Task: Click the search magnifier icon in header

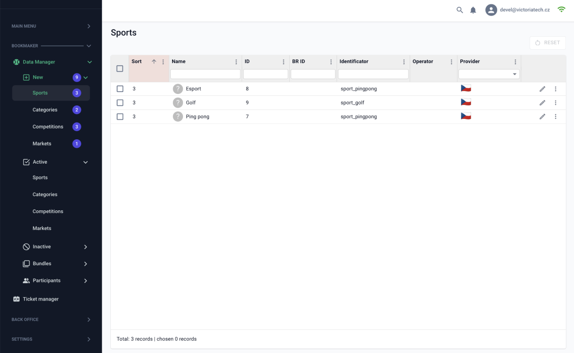Action: 460,10
